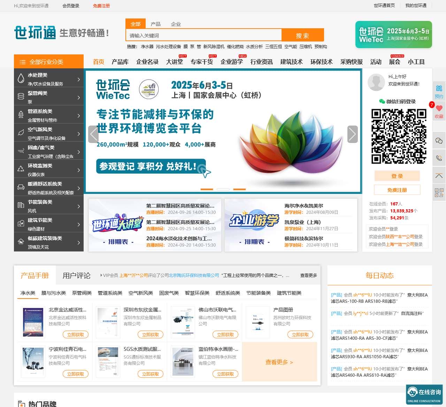Select the 产品 search scope tab
The image size is (446, 407).
pyautogui.click(x=155, y=24)
